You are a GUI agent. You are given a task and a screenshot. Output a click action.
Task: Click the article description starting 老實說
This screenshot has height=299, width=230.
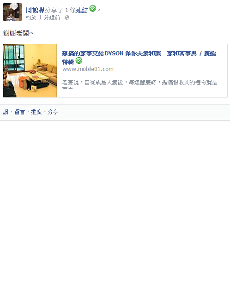(x=140, y=83)
